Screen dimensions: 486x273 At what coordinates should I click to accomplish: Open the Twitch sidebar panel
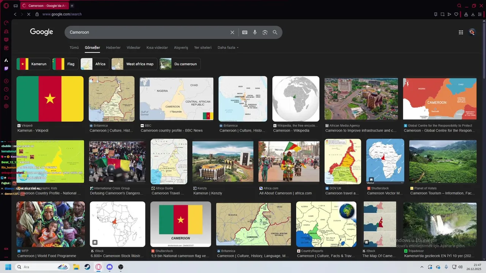pos(6,69)
